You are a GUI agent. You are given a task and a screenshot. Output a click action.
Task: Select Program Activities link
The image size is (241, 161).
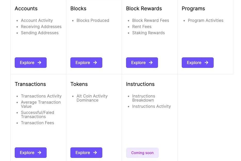tap(205, 20)
